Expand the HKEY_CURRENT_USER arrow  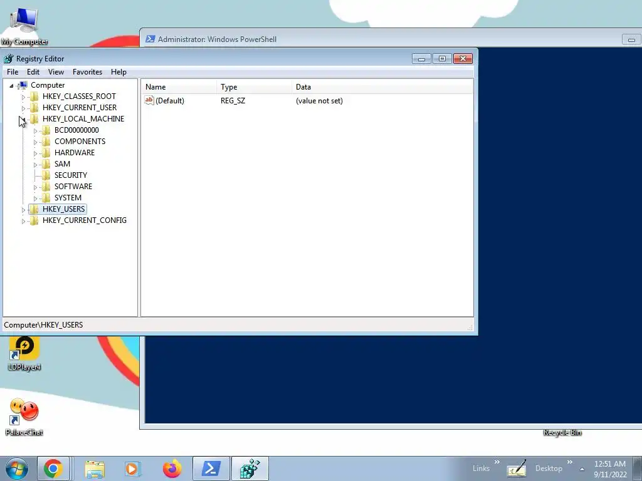[23, 108]
